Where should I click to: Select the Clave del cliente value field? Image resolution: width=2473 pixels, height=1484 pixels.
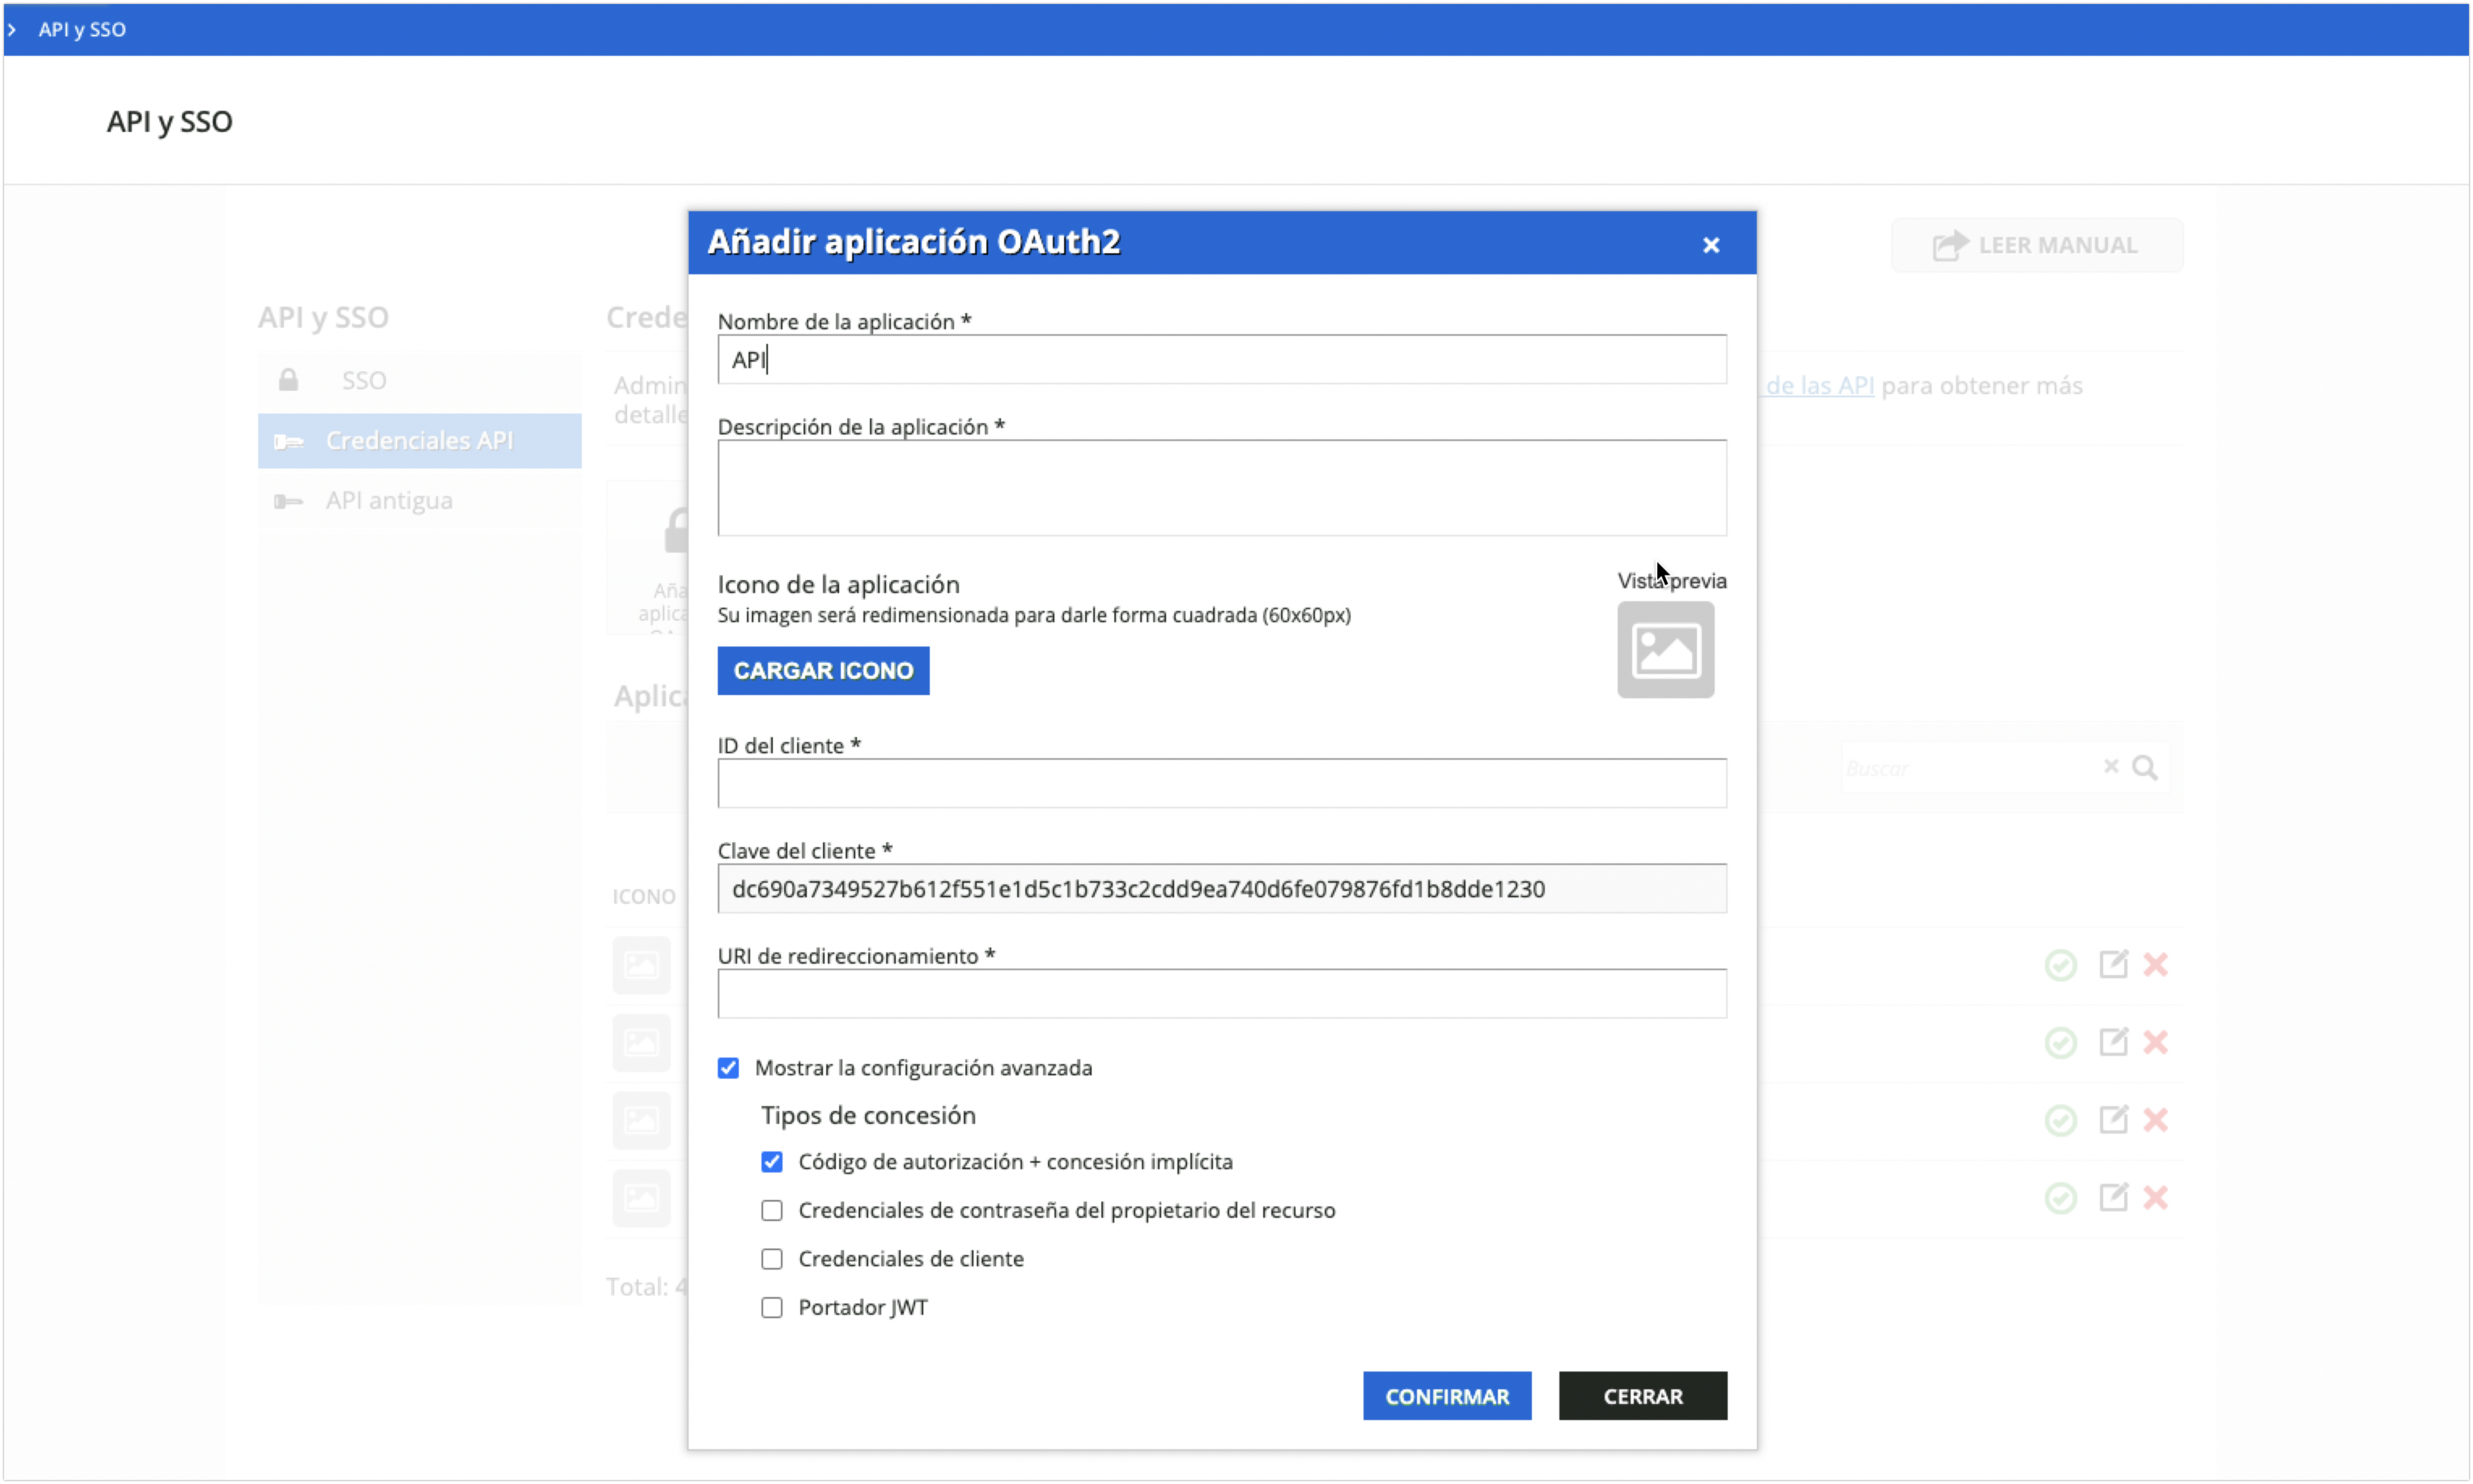[x=1221, y=889]
